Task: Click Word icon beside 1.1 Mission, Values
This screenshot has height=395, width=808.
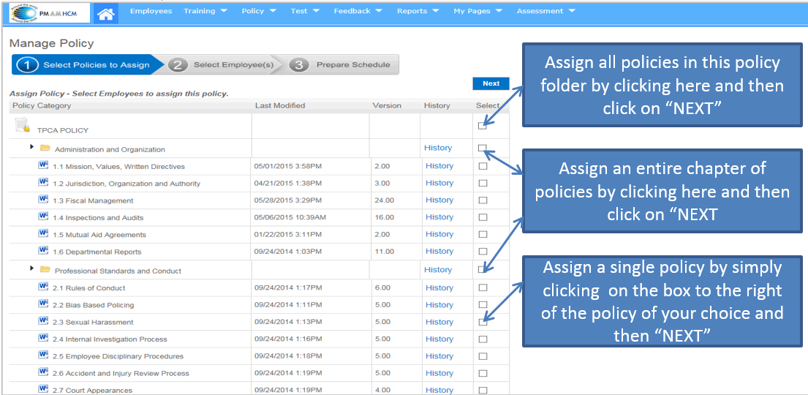Action: pos(43,165)
